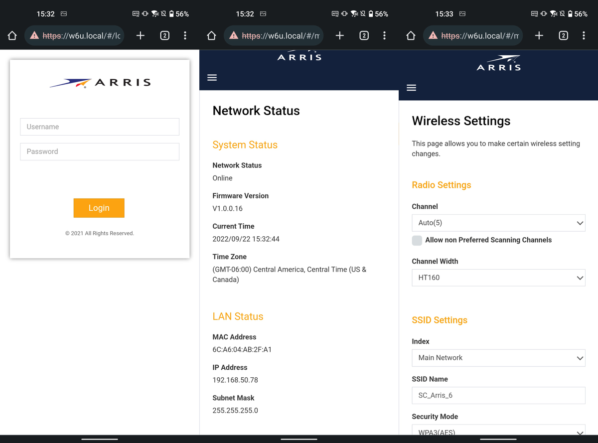Tap Wireless Settings page title

tap(461, 121)
